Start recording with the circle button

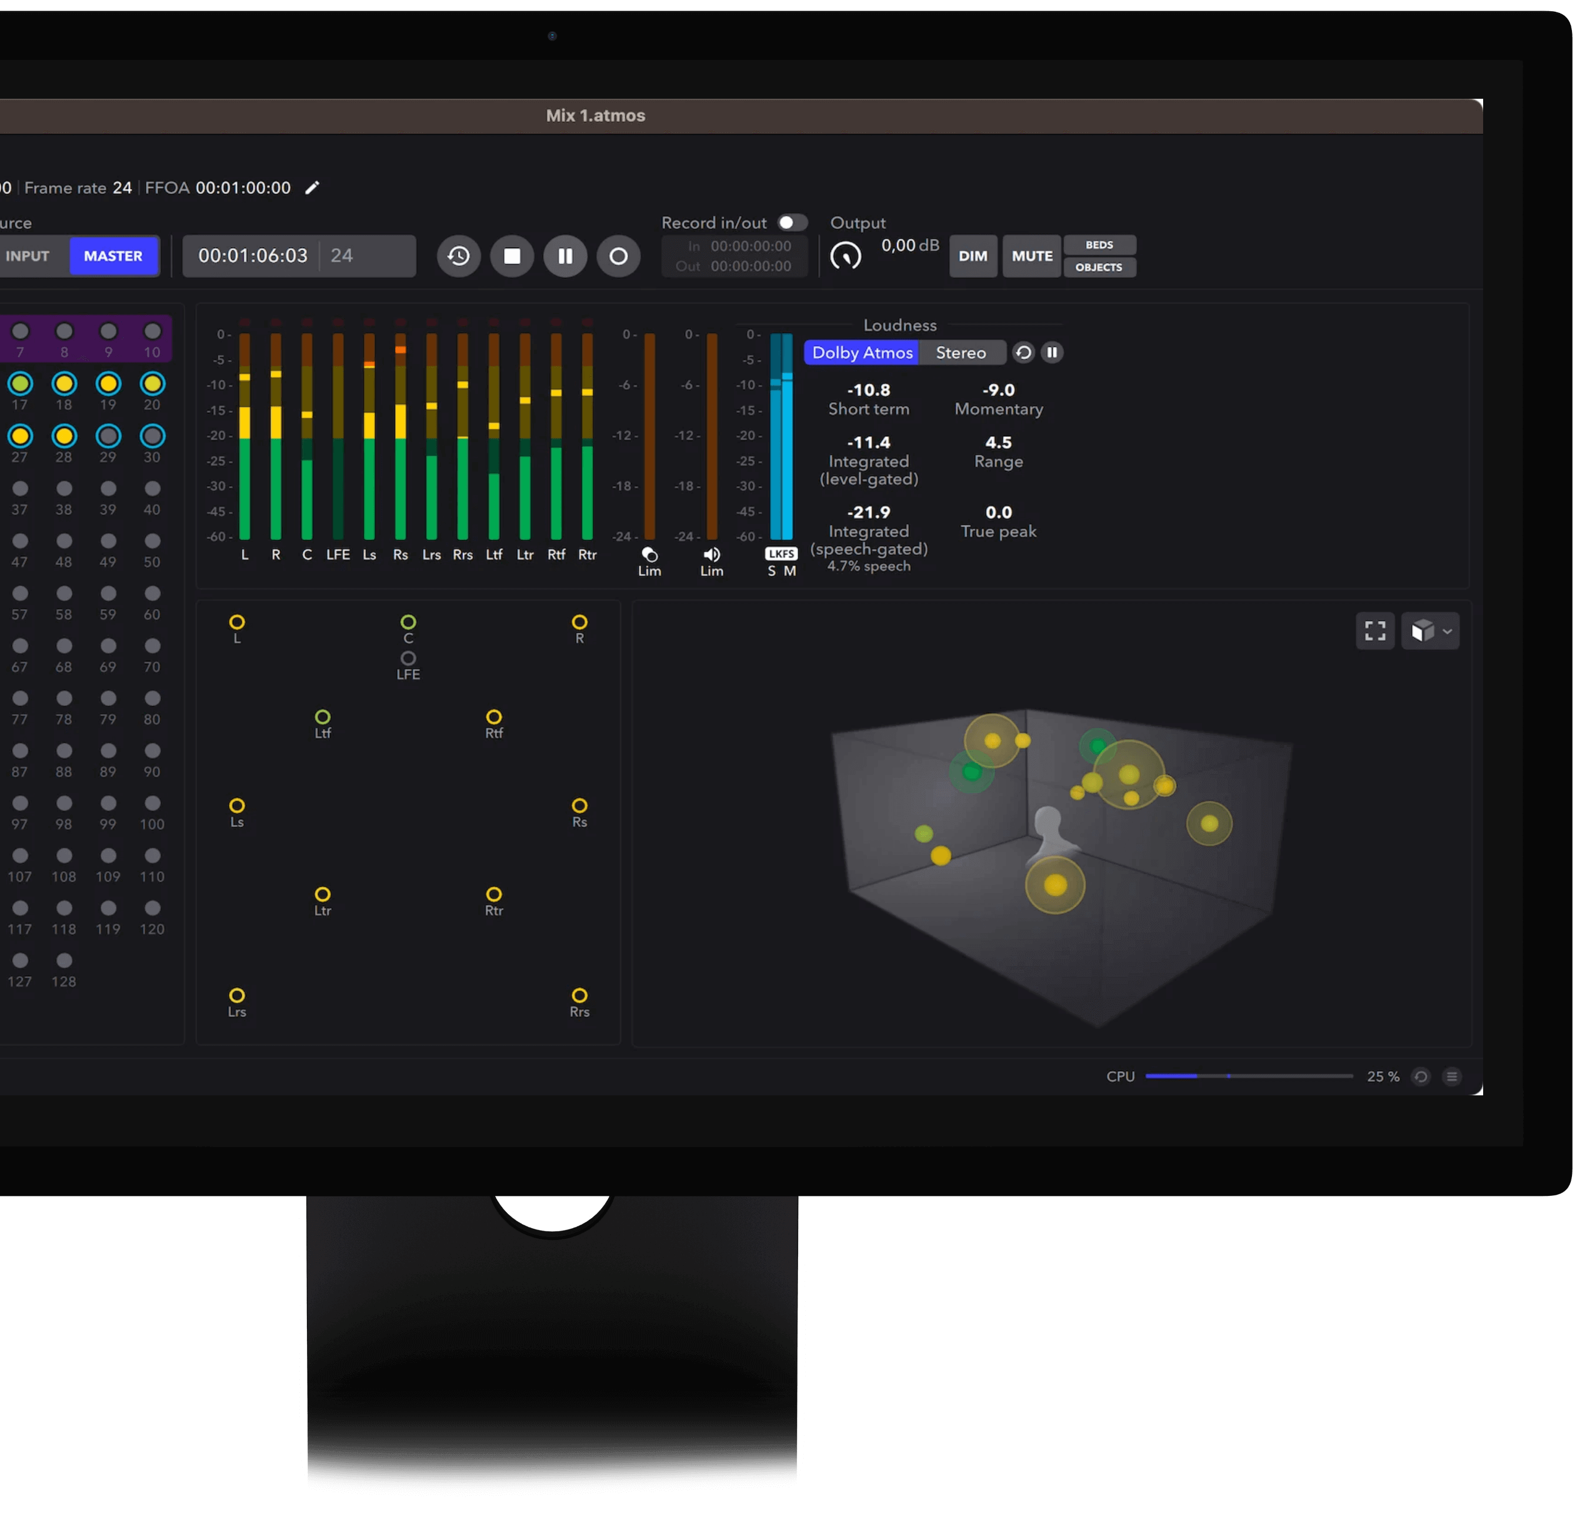(619, 256)
